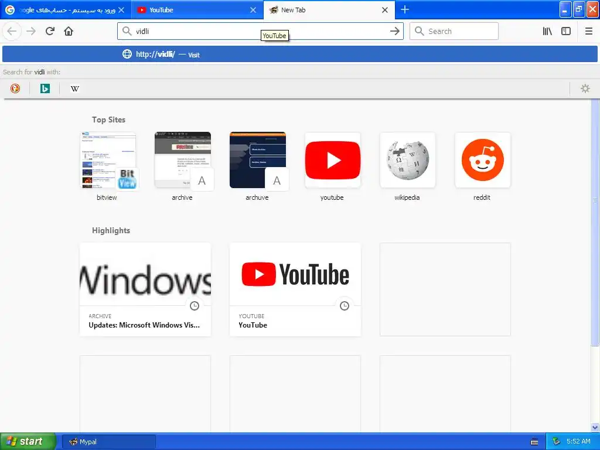Open a new tab with plus button
The image size is (600, 450).
(x=405, y=9)
